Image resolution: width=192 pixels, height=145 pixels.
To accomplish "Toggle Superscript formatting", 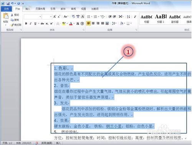I will tap(51, 23).
